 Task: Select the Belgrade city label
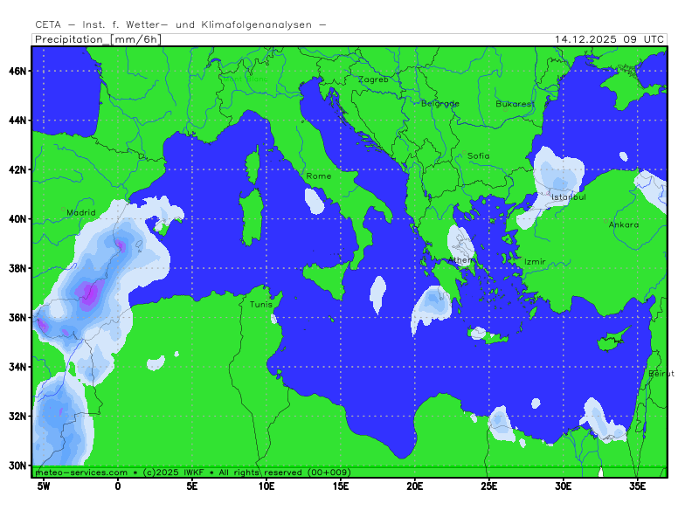click(440, 103)
